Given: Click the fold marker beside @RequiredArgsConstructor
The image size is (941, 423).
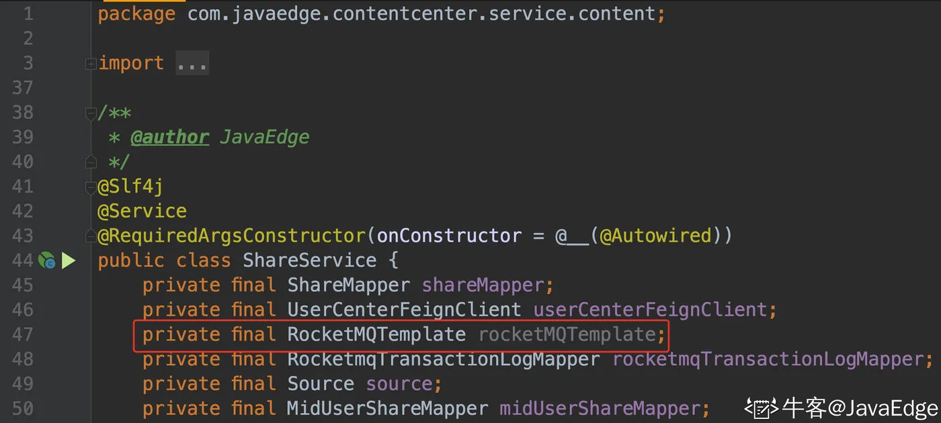Looking at the screenshot, I should 91,236.
